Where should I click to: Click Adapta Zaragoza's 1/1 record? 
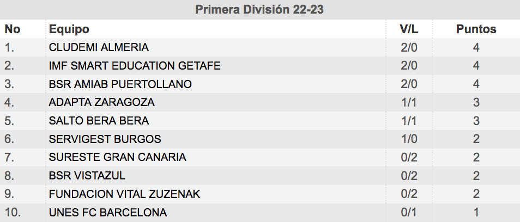tap(409, 102)
